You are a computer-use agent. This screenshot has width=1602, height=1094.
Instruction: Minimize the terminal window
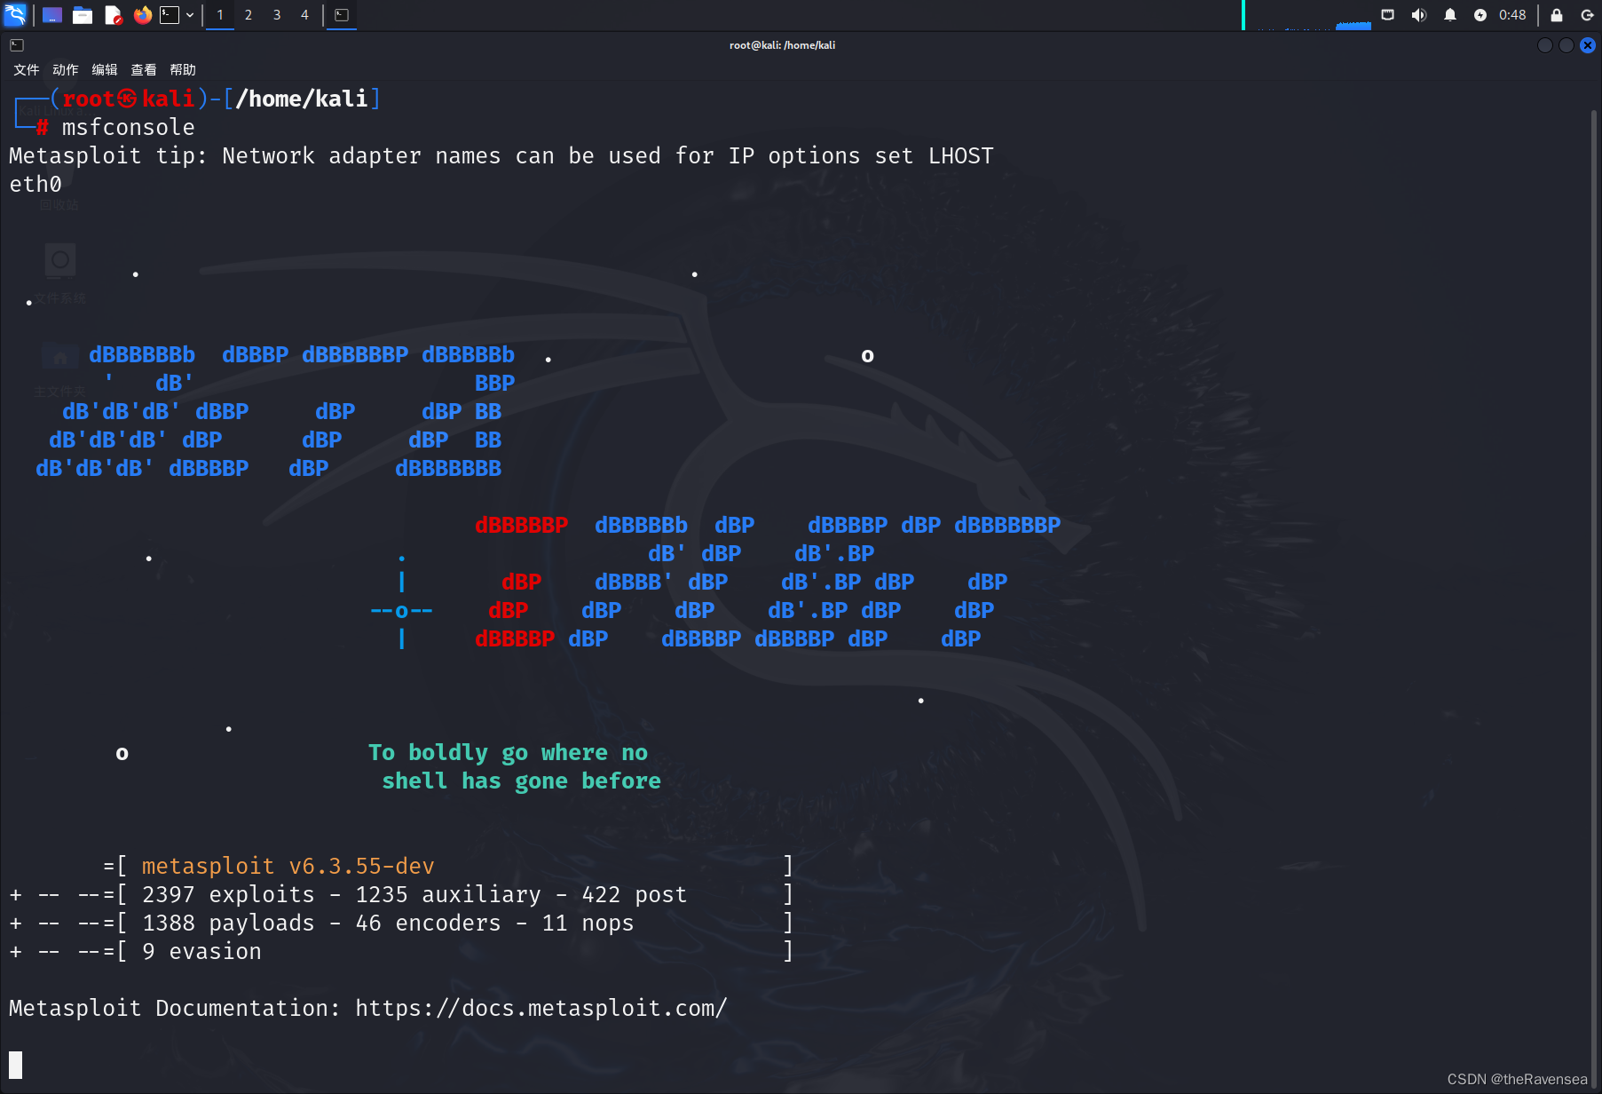[x=1545, y=45]
